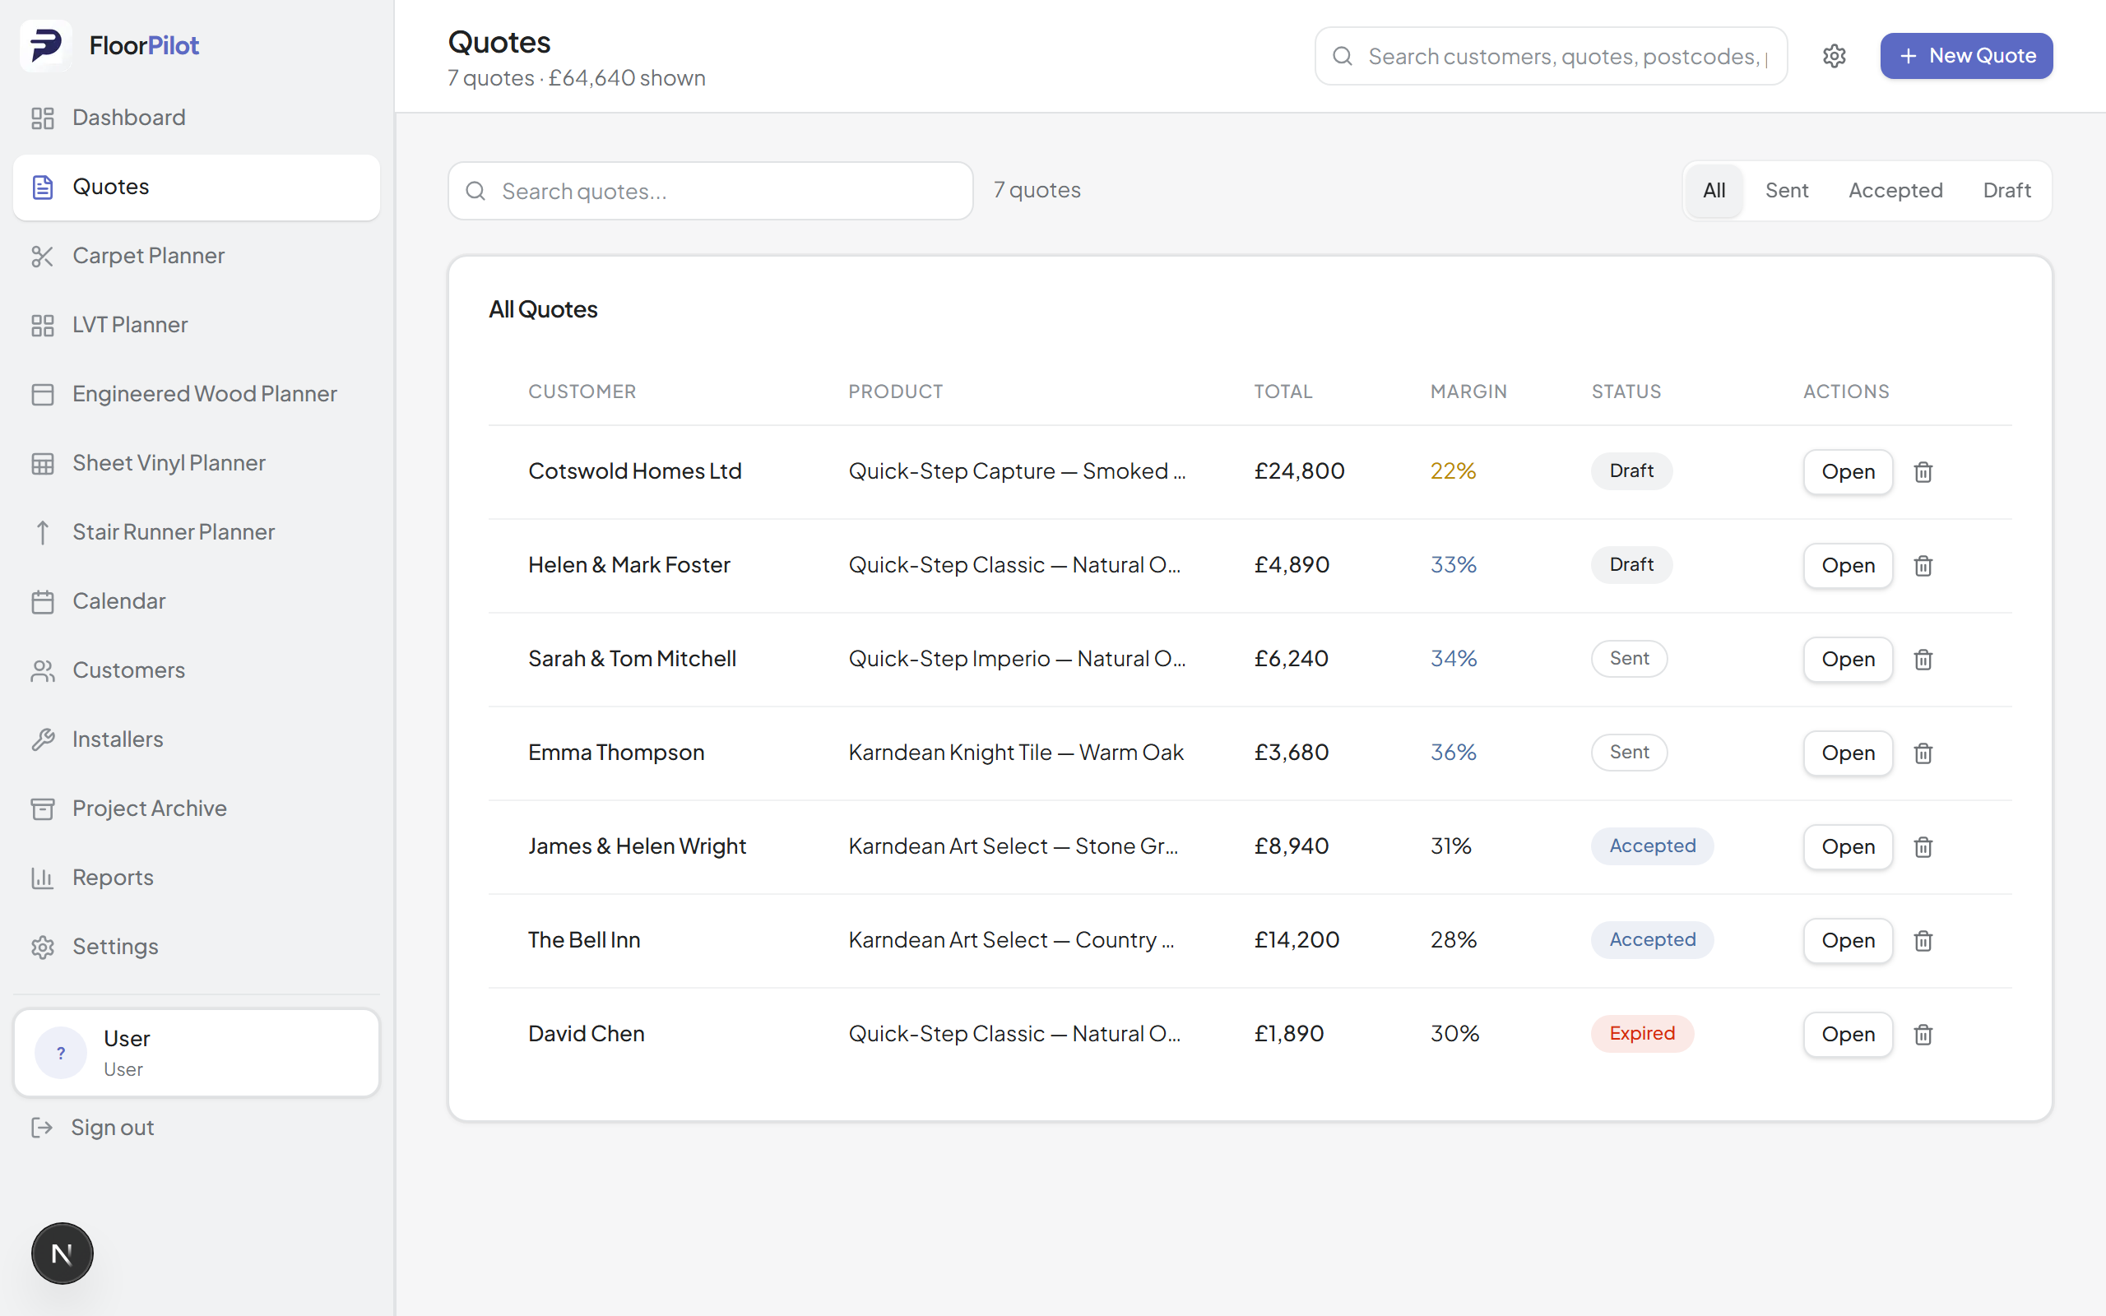This screenshot has width=2106, height=1316.
Task: Go to Quotes in the sidebar
Action: point(197,188)
